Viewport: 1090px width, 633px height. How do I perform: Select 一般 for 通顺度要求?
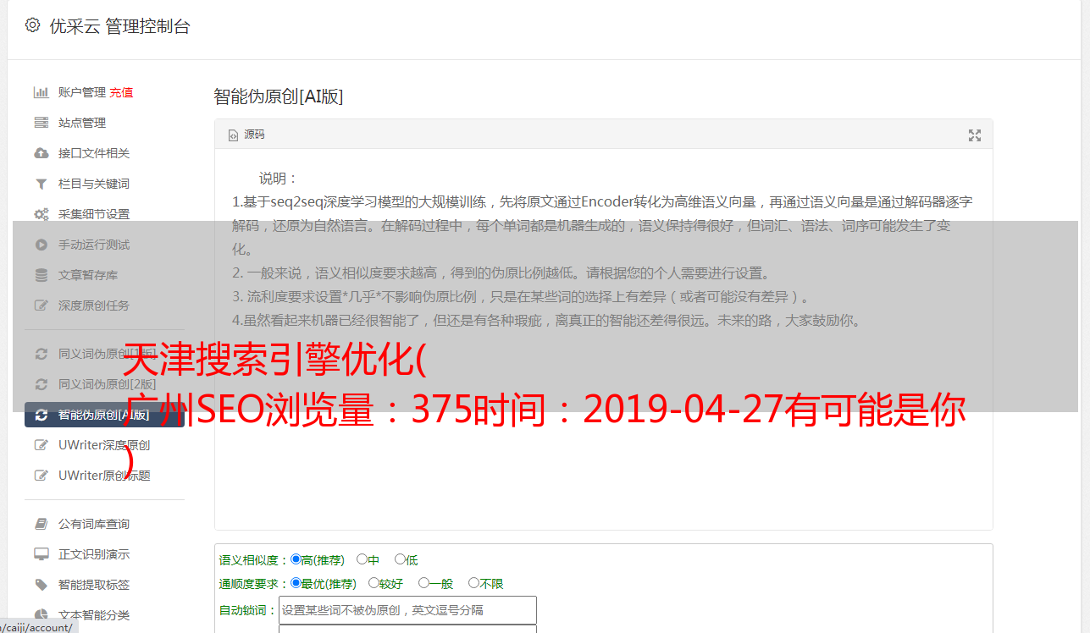coord(423,583)
